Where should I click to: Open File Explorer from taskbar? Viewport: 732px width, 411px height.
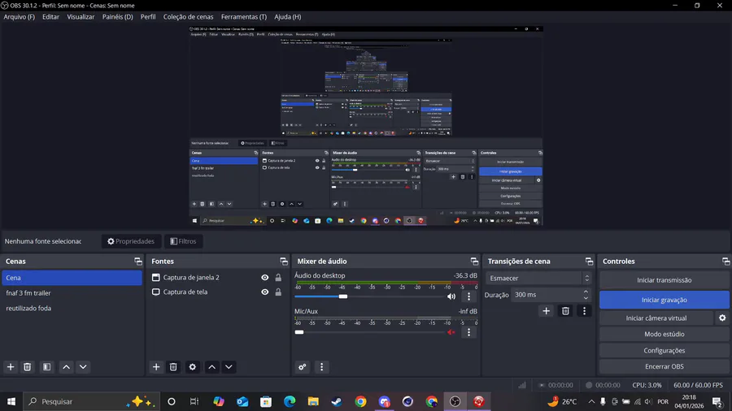coord(313,401)
